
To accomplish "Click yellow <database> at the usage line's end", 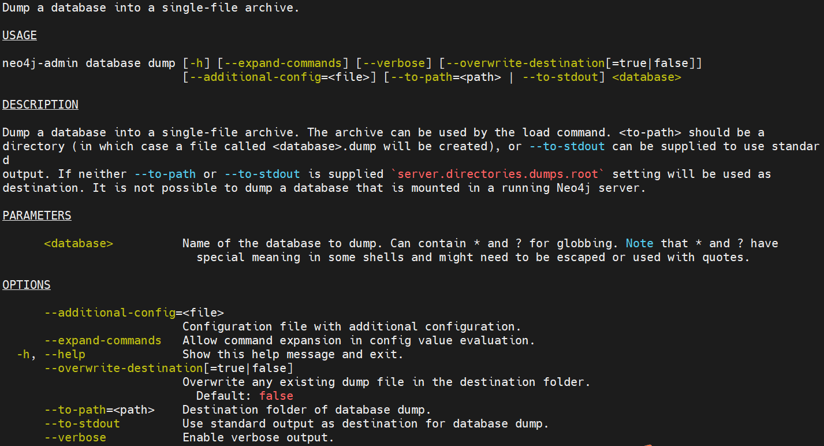I will pyautogui.click(x=646, y=77).
